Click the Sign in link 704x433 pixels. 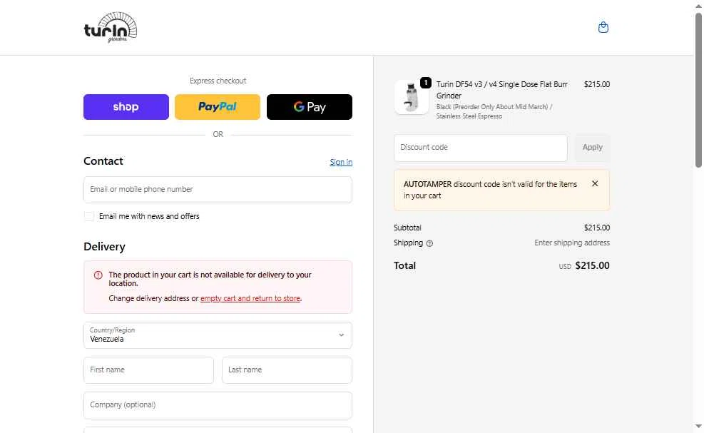pos(341,162)
